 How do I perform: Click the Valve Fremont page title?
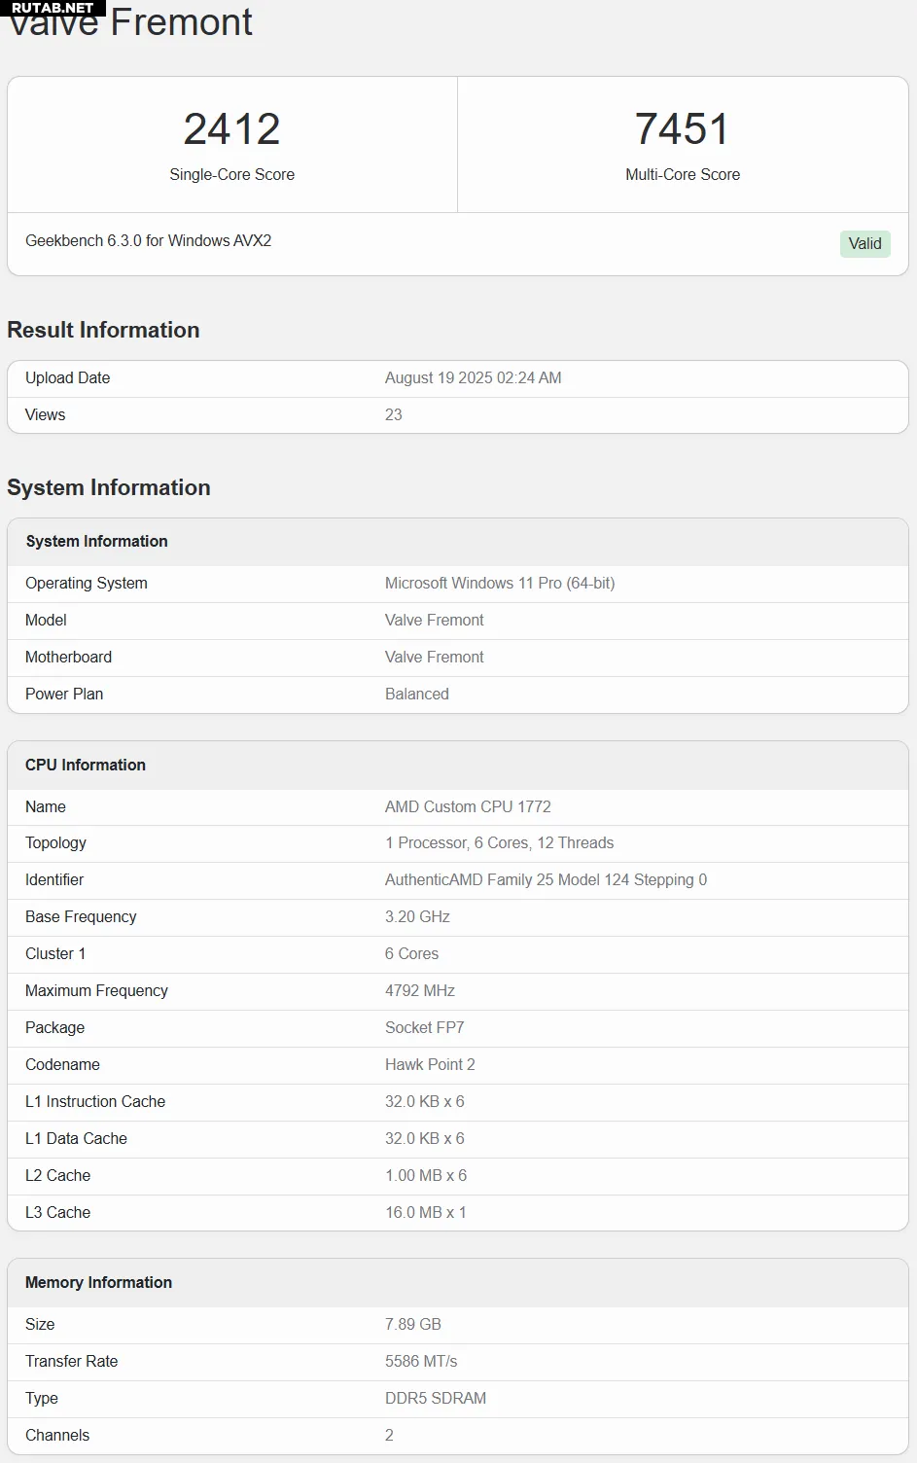(130, 23)
